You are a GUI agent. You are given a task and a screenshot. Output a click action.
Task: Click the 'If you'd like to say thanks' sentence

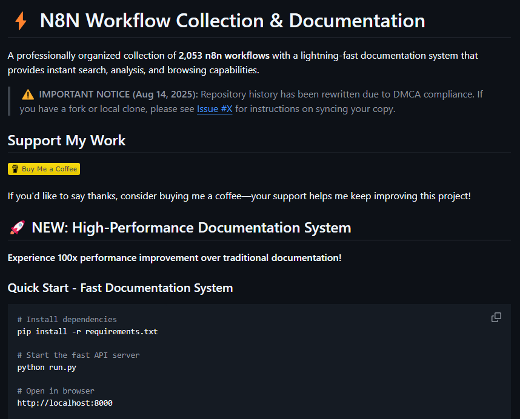pos(239,196)
